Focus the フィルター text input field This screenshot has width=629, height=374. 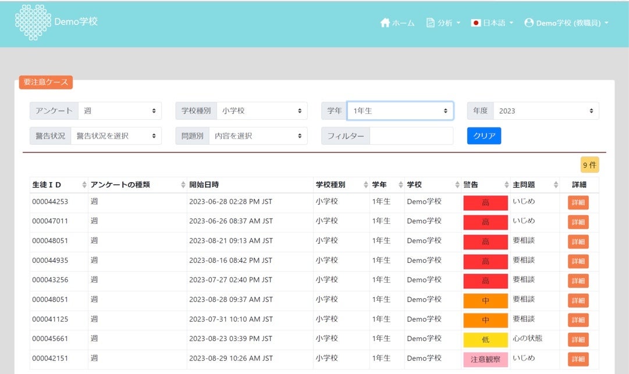pos(411,136)
